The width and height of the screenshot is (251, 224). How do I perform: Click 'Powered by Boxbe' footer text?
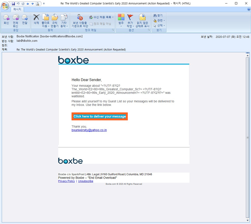pos(88,178)
